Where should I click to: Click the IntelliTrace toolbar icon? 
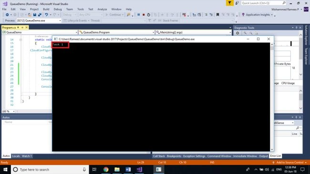point(184,15)
